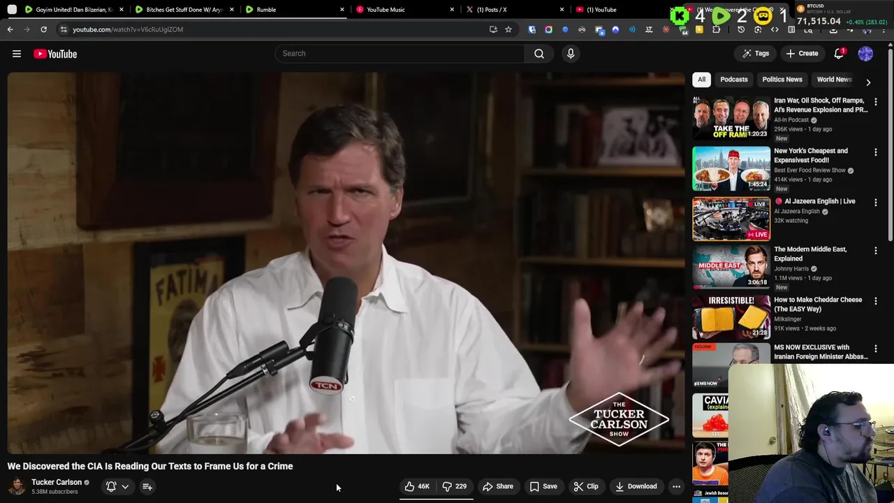This screenshot has height=503, width=894.
Task: Open the browser window menu icon at top-left
Action: pyautogui.click(x=12, y=10)
